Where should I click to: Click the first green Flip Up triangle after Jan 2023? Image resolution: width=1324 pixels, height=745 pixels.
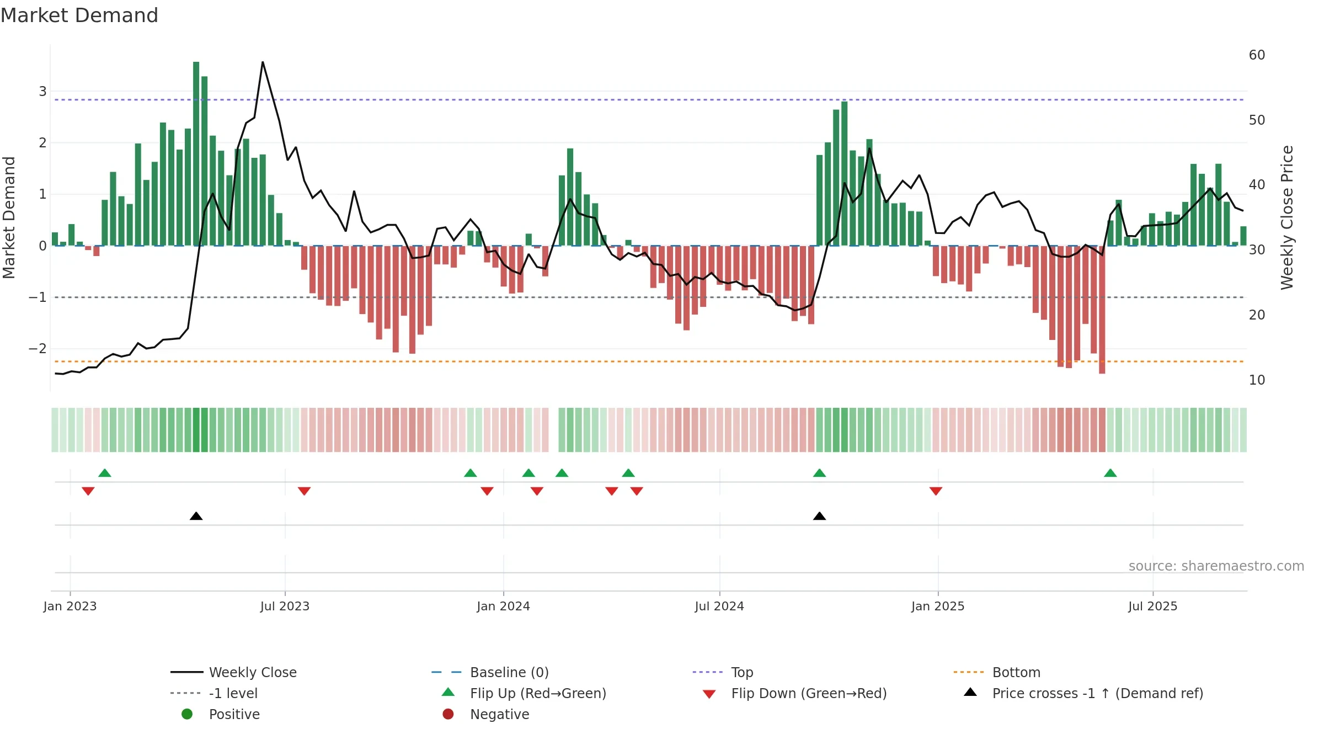tap(105, 473)
